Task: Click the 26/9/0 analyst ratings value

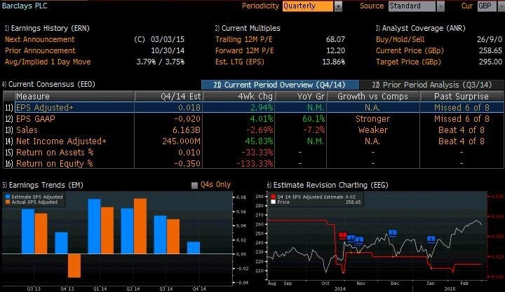Action: [490, 39]
